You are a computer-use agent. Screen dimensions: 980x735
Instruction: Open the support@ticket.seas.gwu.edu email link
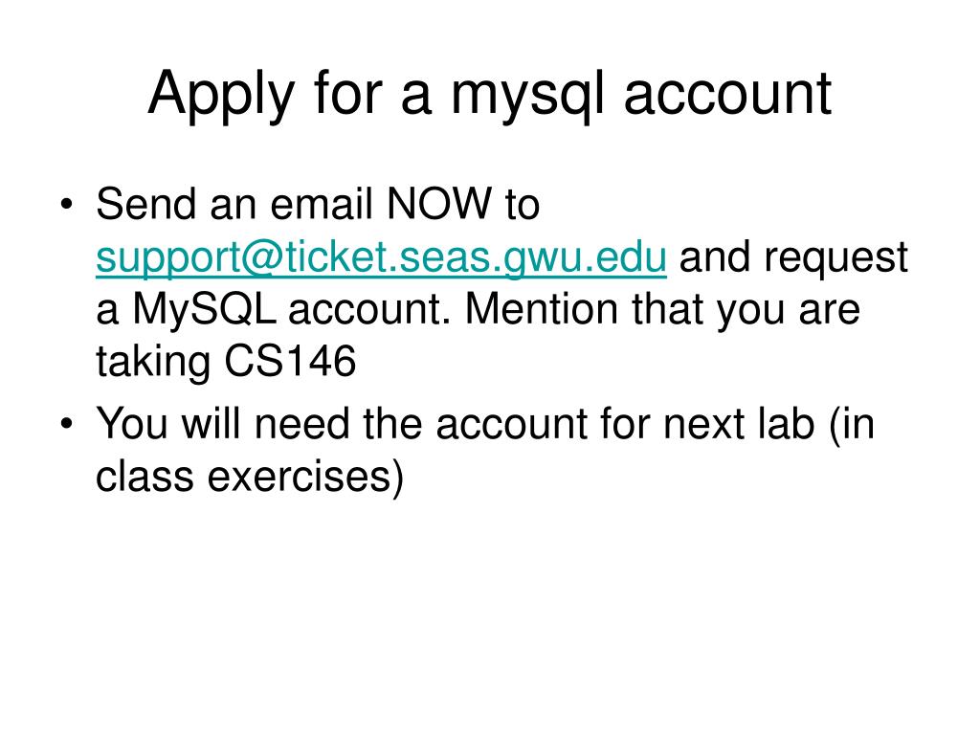pos(381,257)
